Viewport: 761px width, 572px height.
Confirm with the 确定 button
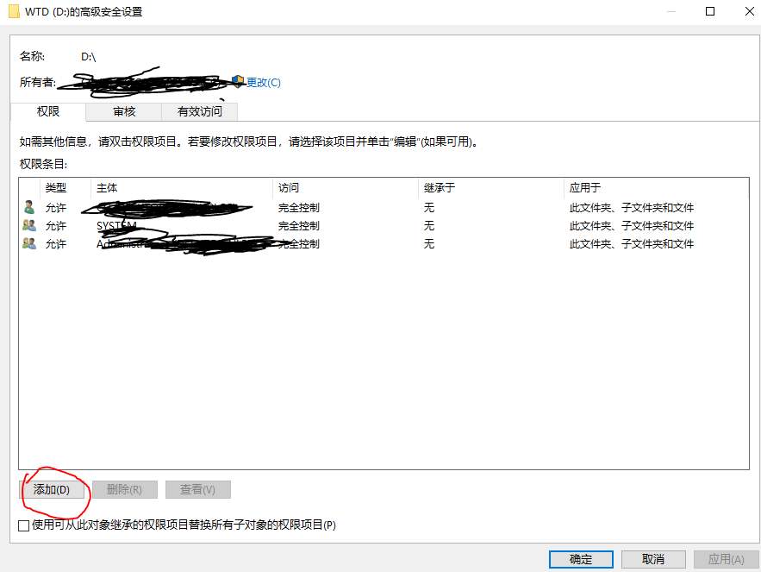click(581, 559)
